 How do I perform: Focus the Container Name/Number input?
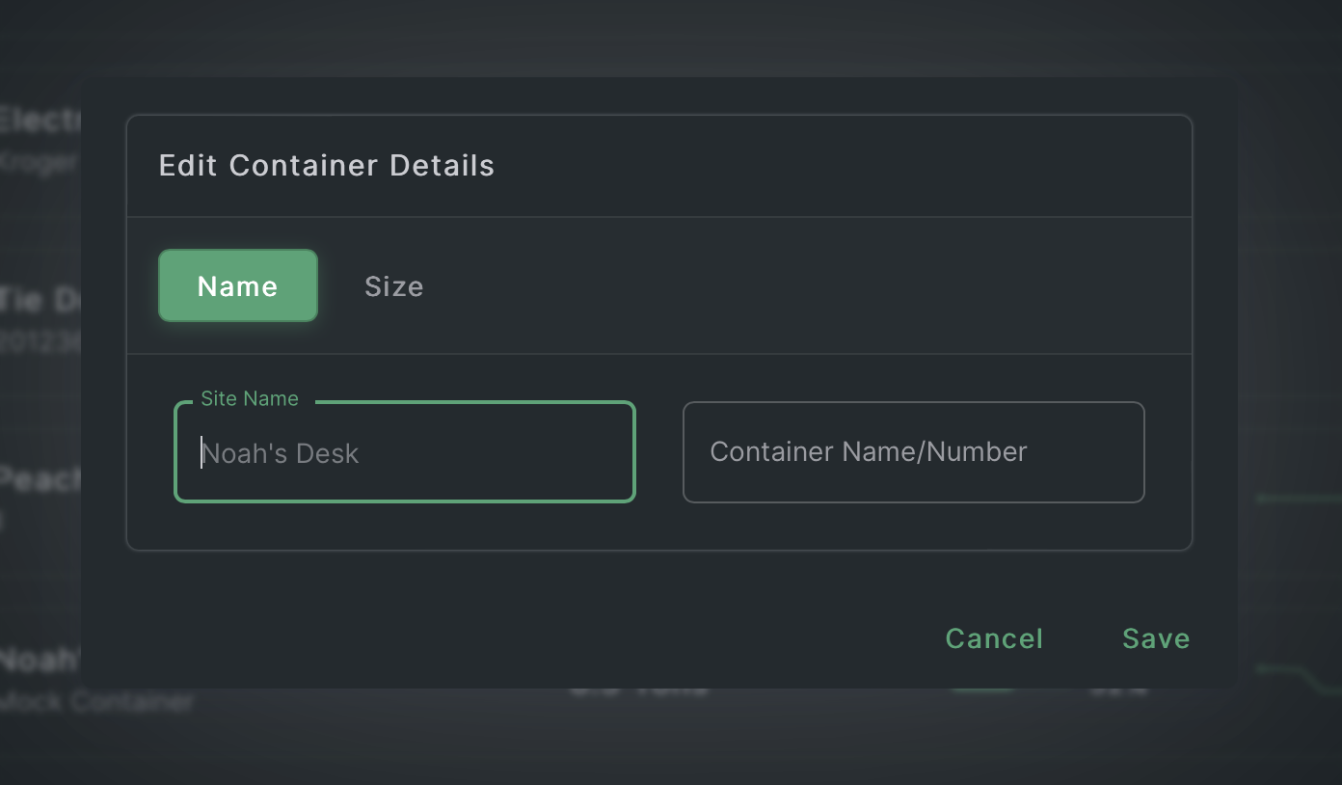pyautogui.click(x=912, y=452)
